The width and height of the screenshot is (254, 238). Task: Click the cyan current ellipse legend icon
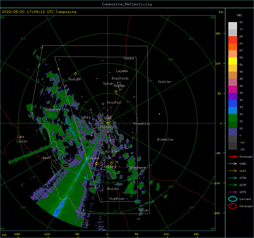[x=233, y=199]
